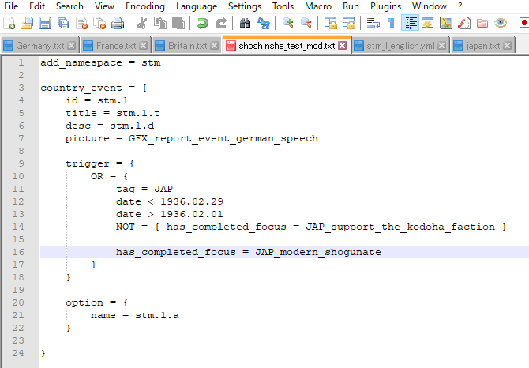Open the Document Map icon

tap(446, 23)
